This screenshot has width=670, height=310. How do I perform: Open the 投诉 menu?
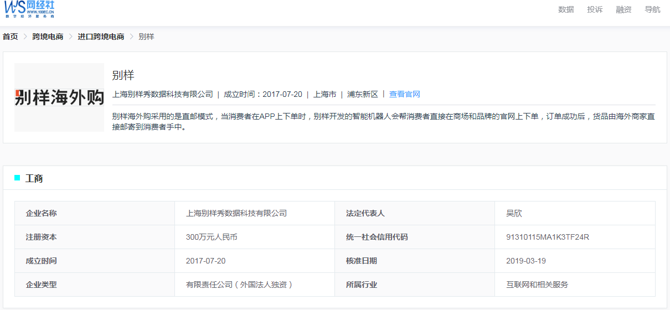595,9
